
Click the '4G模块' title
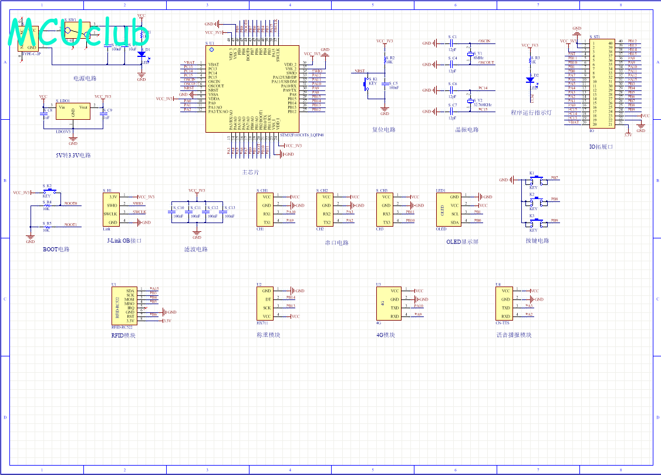tap(386, 335)
